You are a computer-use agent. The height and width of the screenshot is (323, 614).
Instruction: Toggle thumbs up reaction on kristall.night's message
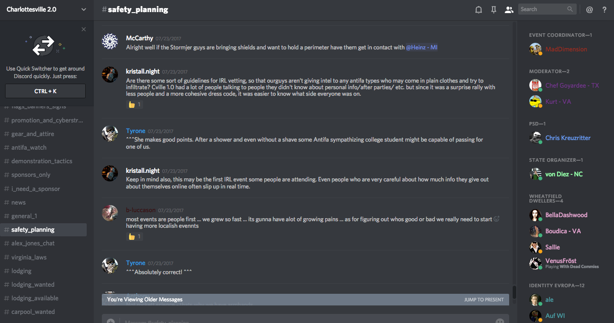point(134,105)
